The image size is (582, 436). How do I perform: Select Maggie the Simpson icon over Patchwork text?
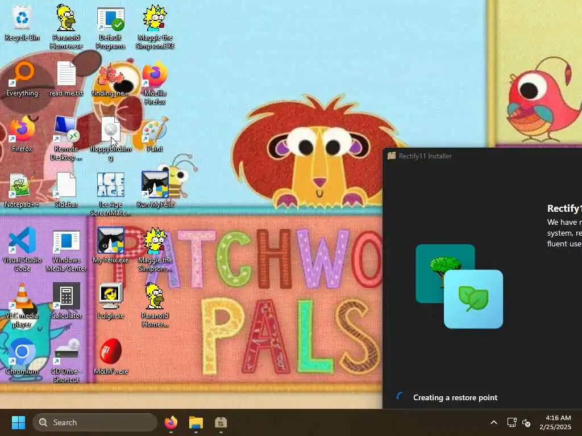(x=155, y=250)
